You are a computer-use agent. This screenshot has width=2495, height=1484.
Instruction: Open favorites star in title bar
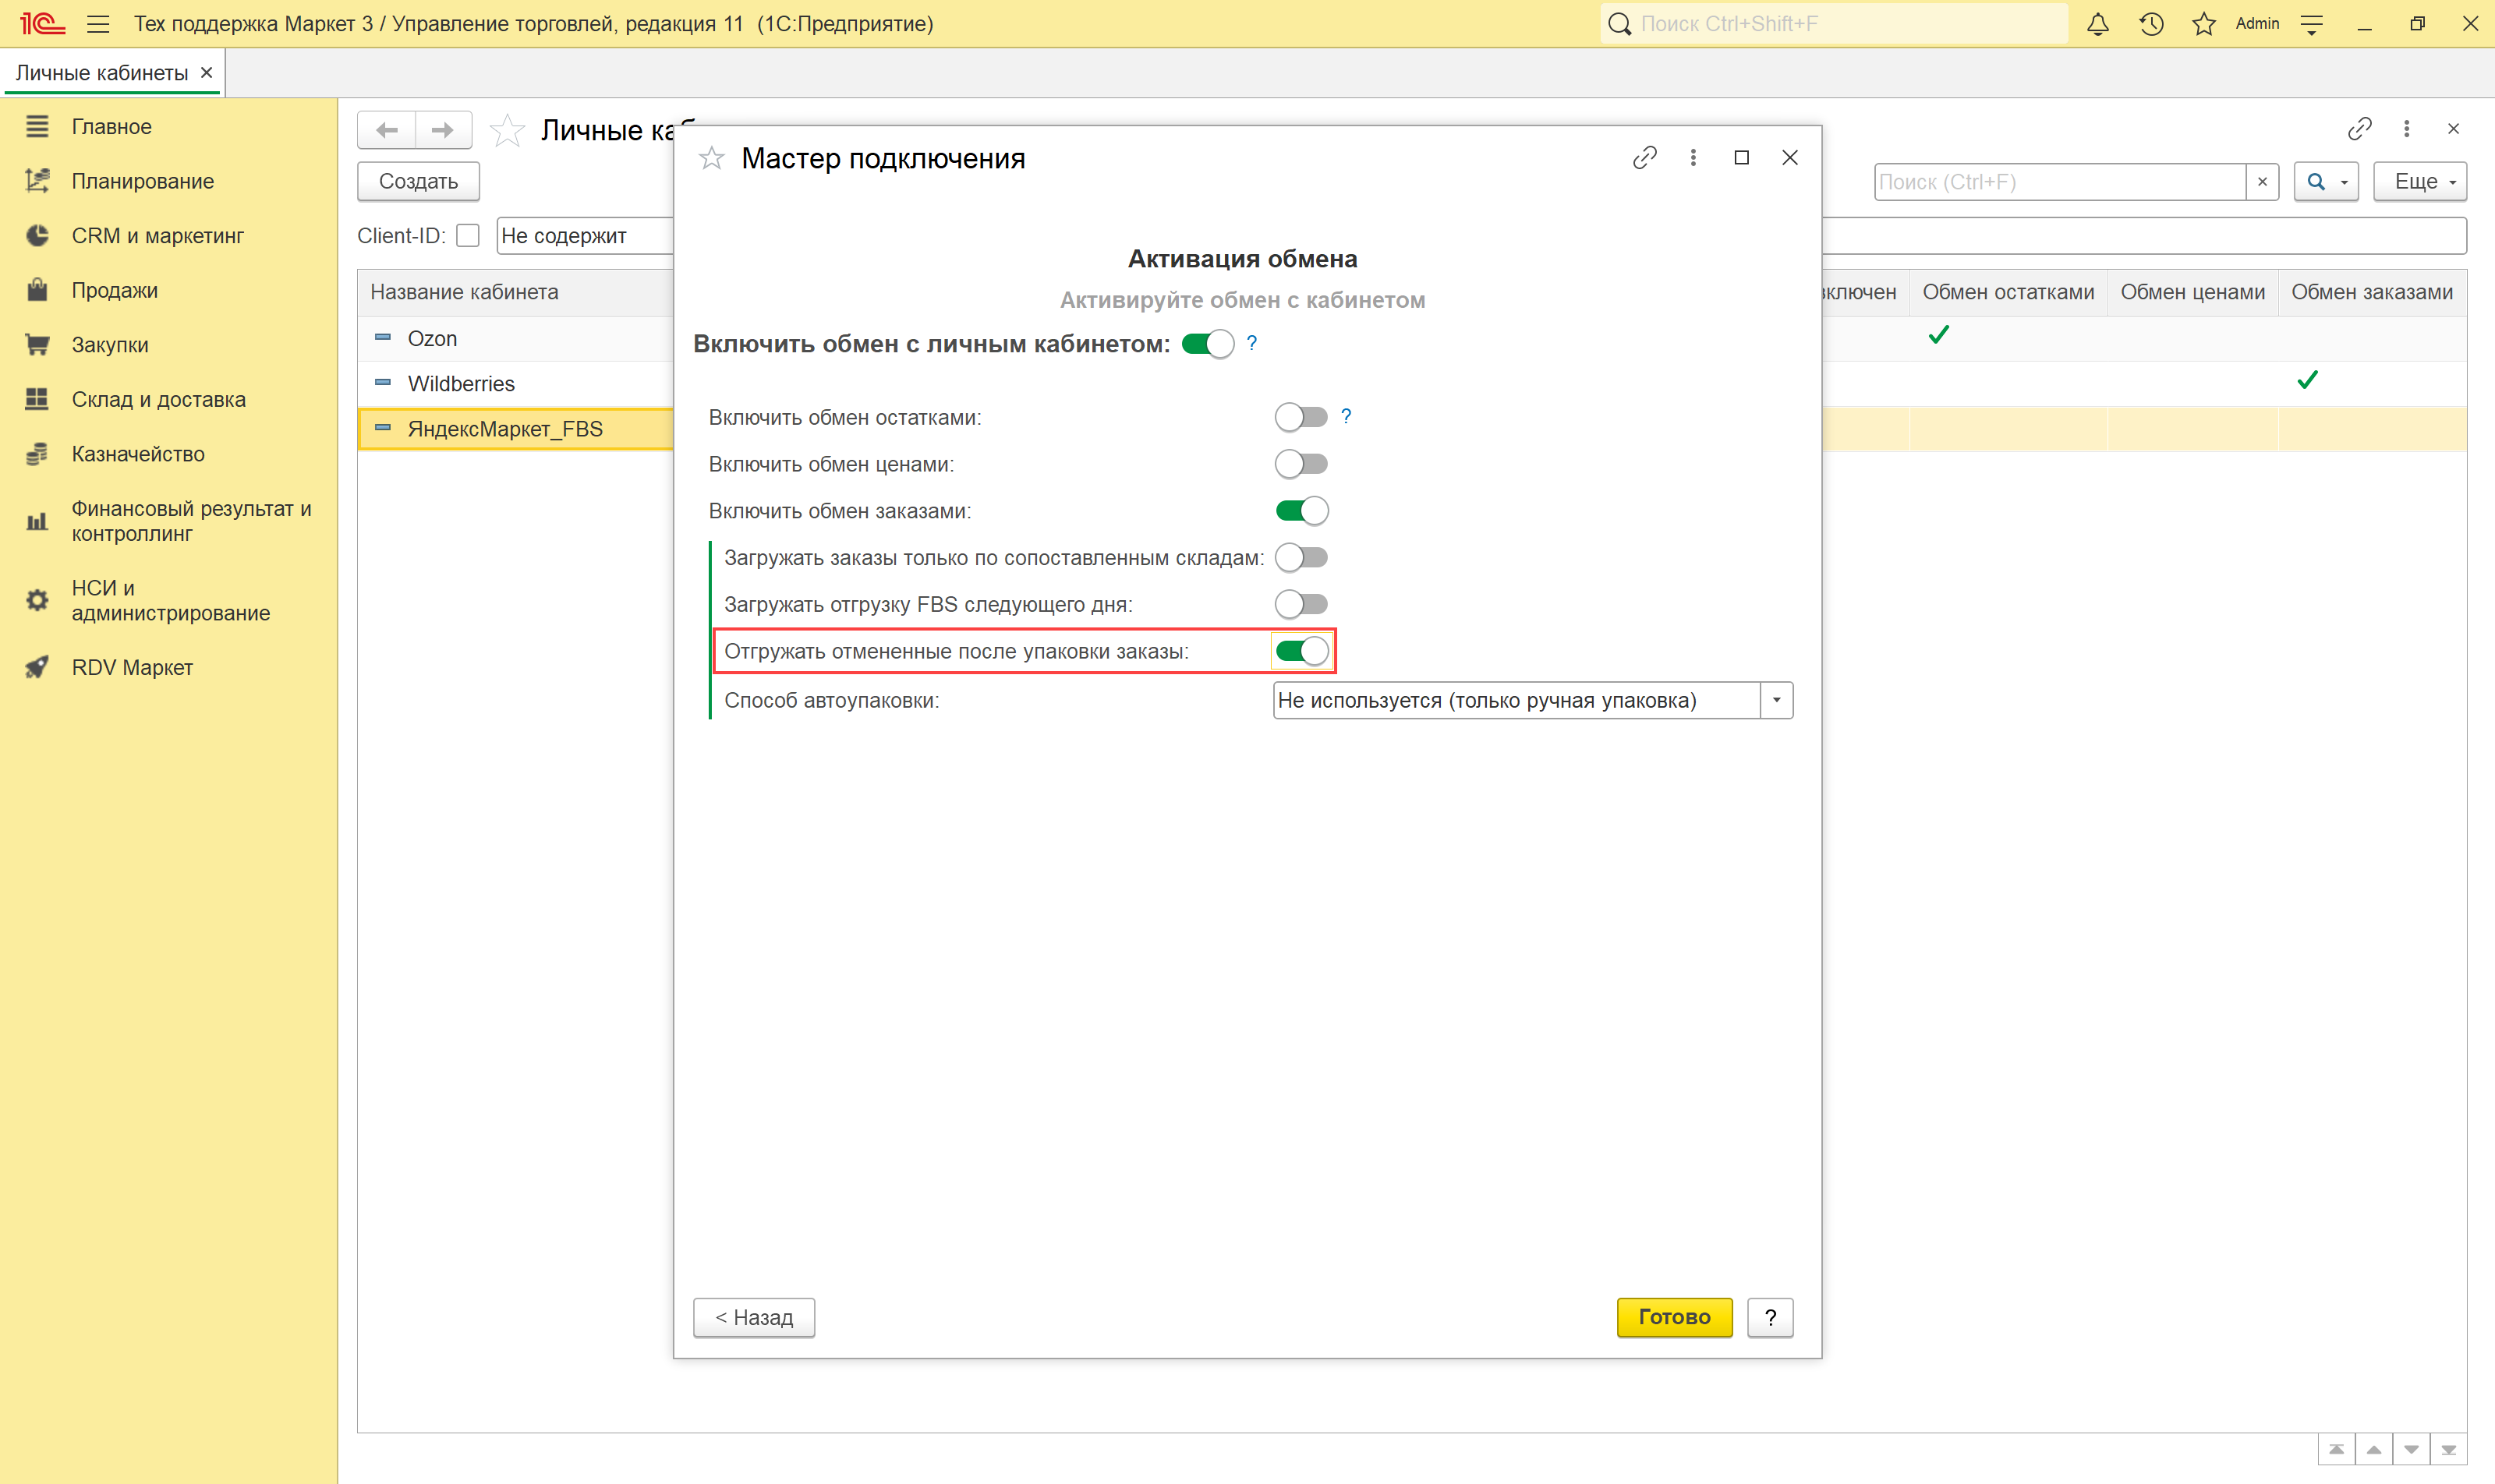point(2204,24)
